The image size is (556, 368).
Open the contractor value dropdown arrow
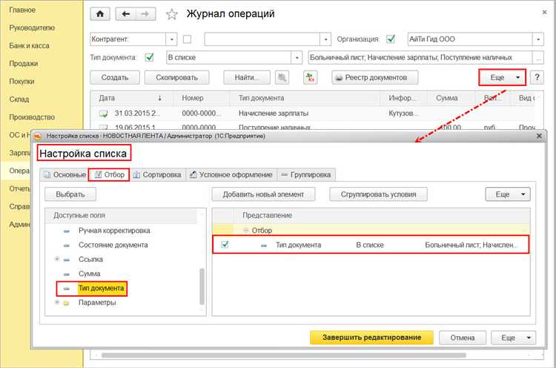pos(325,39)
